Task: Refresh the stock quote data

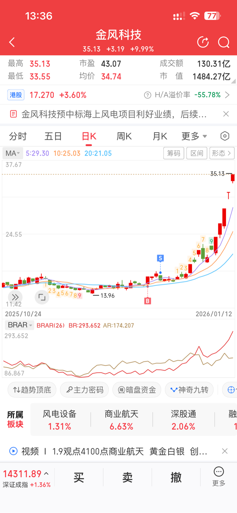Action: [203, 42]
